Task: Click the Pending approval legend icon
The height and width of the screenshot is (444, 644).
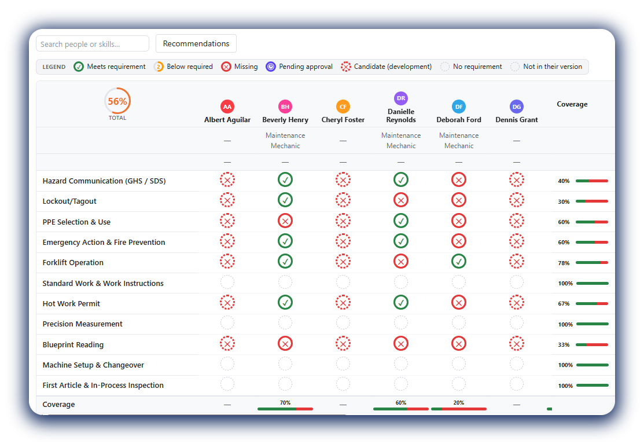Action: click(271, 67)
